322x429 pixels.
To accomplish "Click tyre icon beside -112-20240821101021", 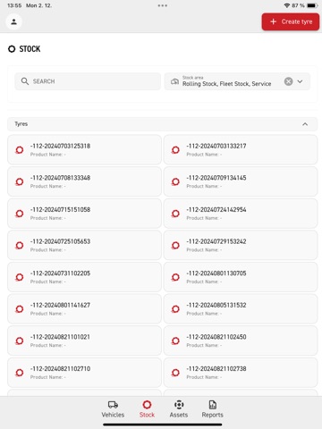I will [x=20, y=341].
